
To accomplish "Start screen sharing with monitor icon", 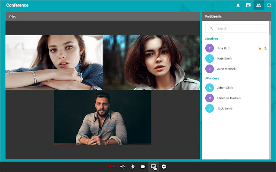I will [x=154, y=166].
